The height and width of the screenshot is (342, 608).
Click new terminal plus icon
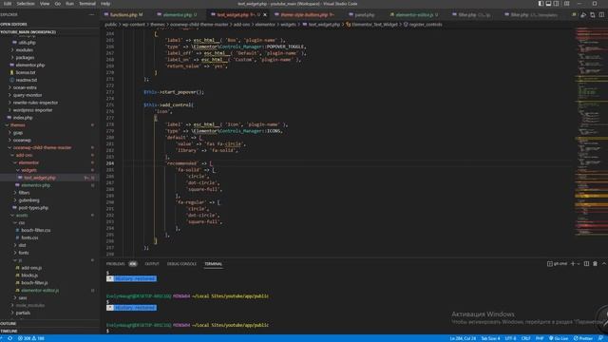click(x=573, y=264)
